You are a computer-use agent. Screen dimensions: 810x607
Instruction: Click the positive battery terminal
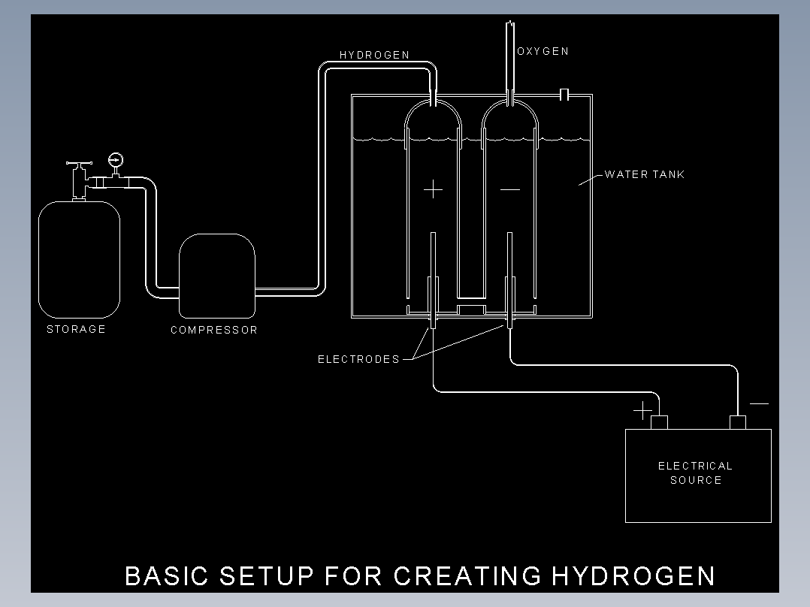[659, 422]
